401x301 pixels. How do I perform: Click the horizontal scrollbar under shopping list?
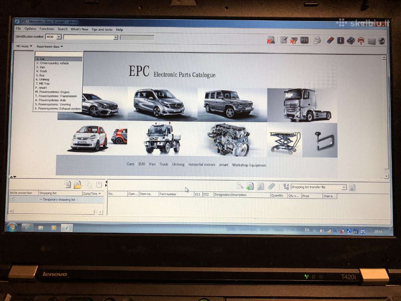coord(56,212)
